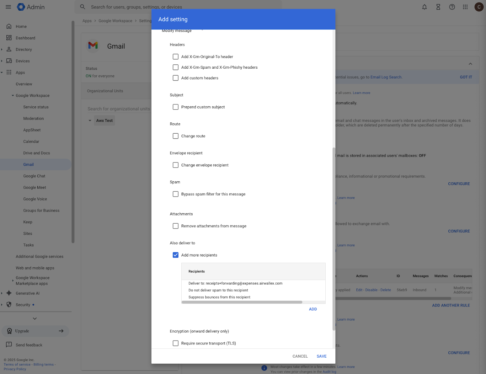Enable Add X-Gm-Original-To header checkbox
486x374 pixels.
click(176, 57)
